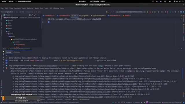Screen dimensions: 185x104
Task: Click the Git rollback icon
Action: point(175,12)
